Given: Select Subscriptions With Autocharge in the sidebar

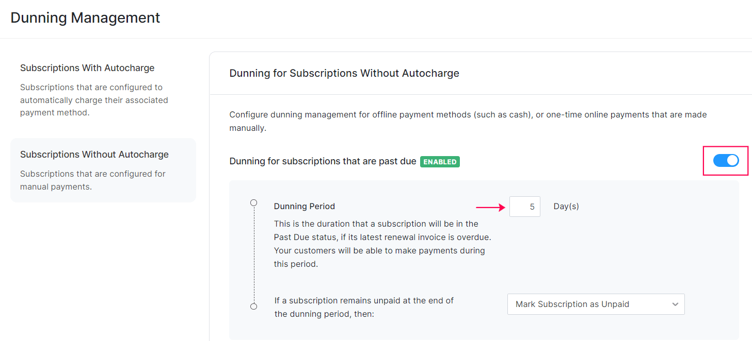Looking at the screenshot, I should coord(87,67).
